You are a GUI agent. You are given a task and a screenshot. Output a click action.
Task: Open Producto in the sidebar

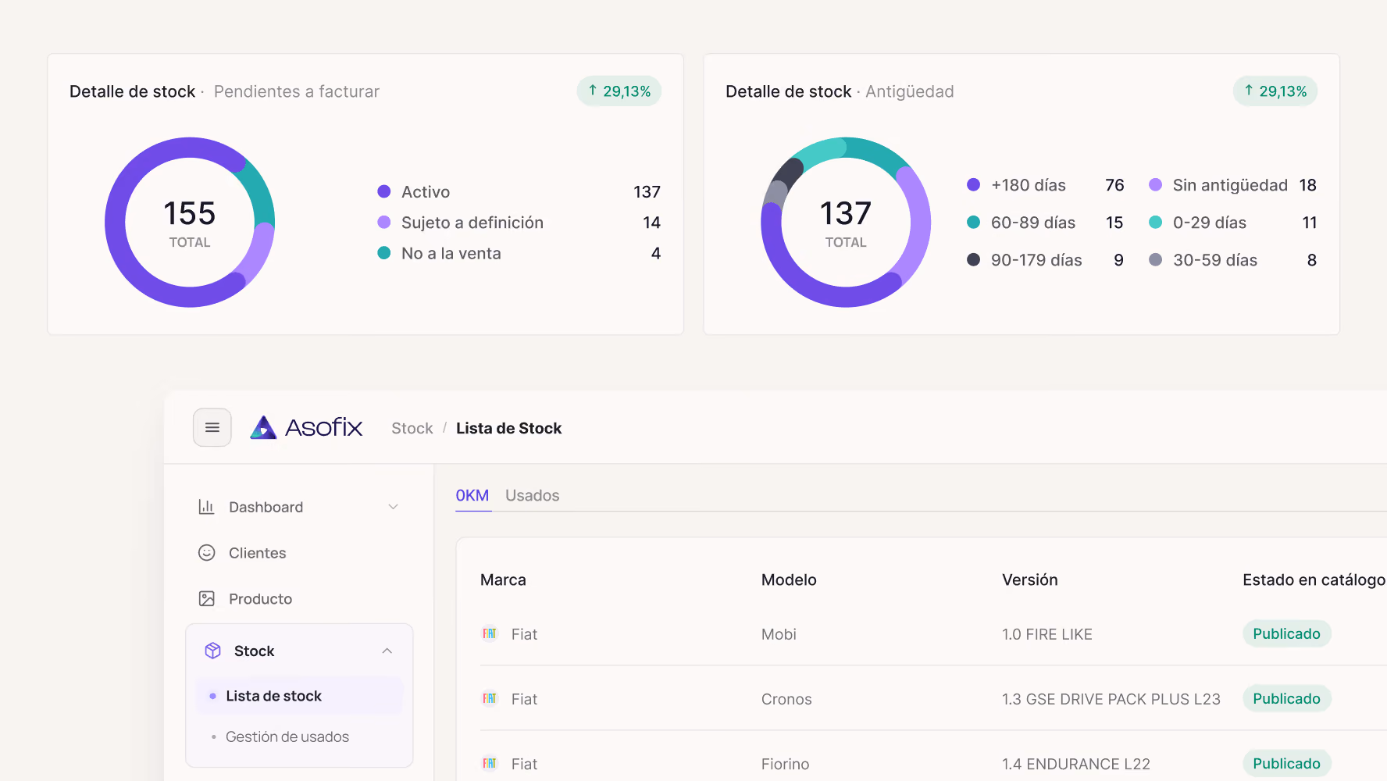(x=299, y=599)
